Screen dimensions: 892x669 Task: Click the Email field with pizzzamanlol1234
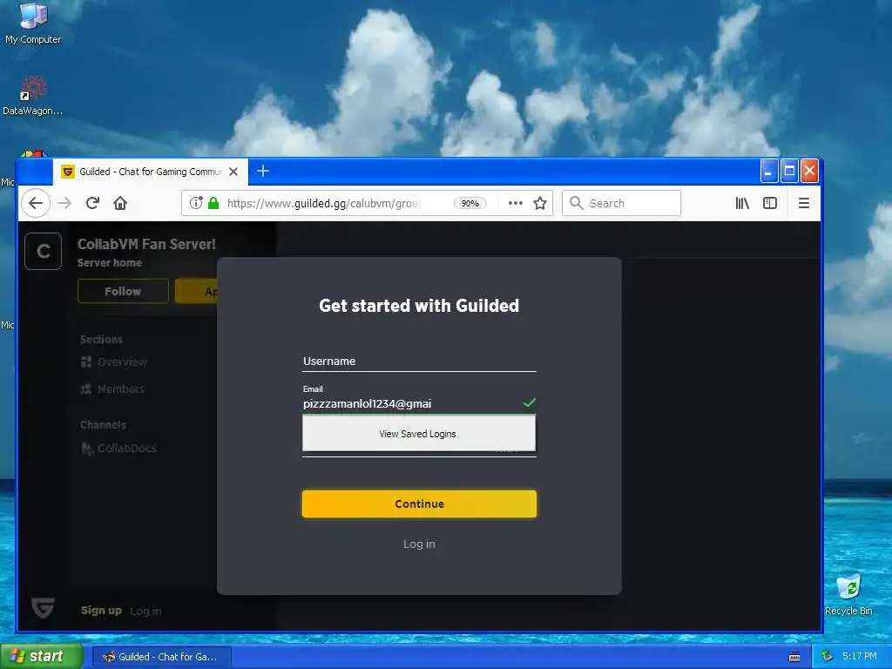point(419,403)
